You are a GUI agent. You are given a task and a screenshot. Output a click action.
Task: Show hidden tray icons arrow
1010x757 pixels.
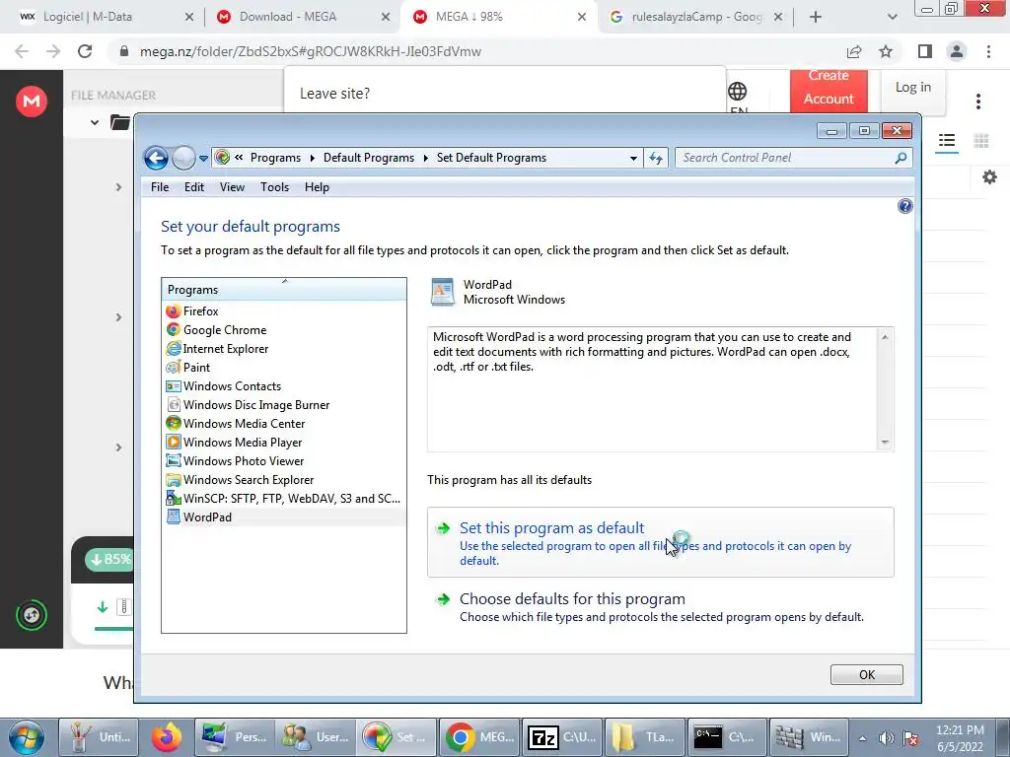[862, 738]
